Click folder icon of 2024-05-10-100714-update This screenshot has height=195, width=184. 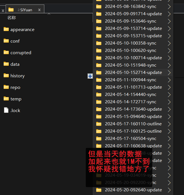click(x=99, y=58)
